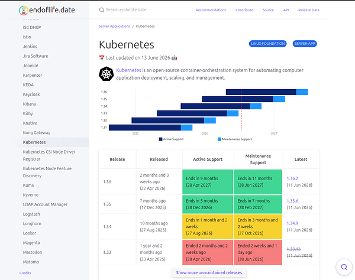Open the API page from the header
This screenshot has width=355, height=280.
[286, 10]
